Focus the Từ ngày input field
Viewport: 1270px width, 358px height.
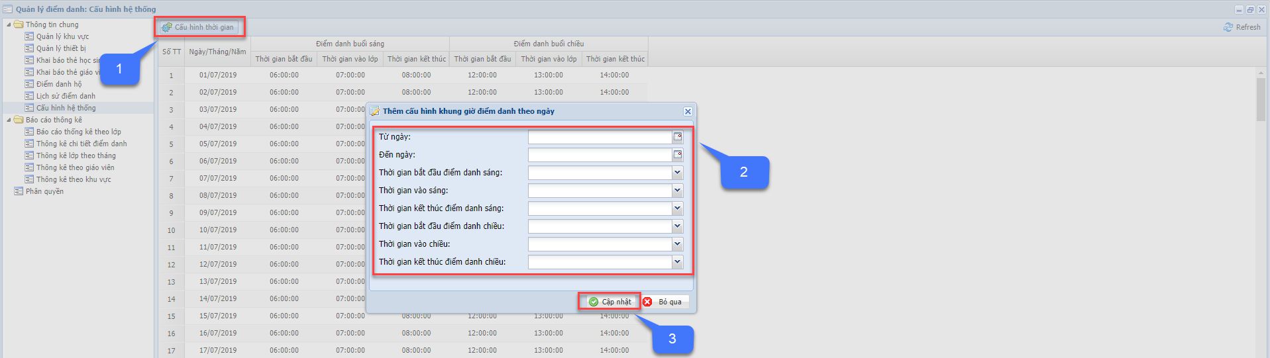click(x=600, y=137)
